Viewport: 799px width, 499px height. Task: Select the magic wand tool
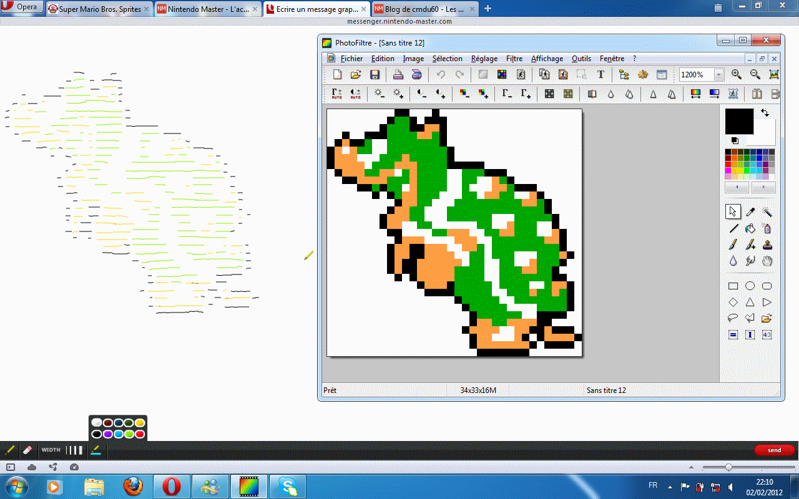[767, 212]
